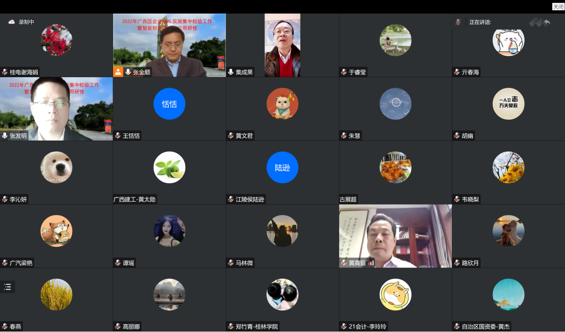The height and width of the screenshot is (332, 565).
Task: Click the reply arrow icon at top right
Action: [547, 22]
